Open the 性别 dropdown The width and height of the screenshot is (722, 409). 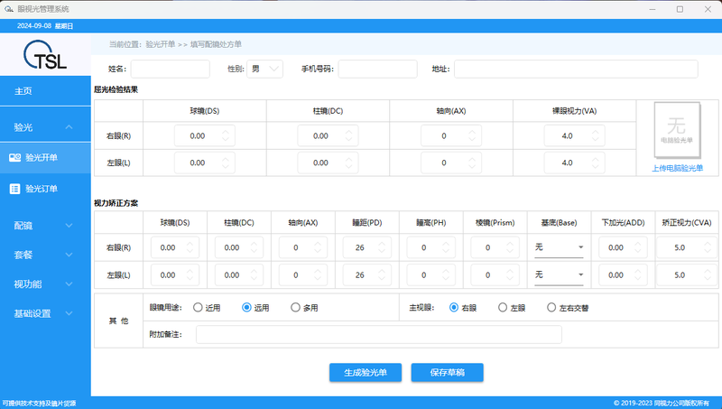264,70
